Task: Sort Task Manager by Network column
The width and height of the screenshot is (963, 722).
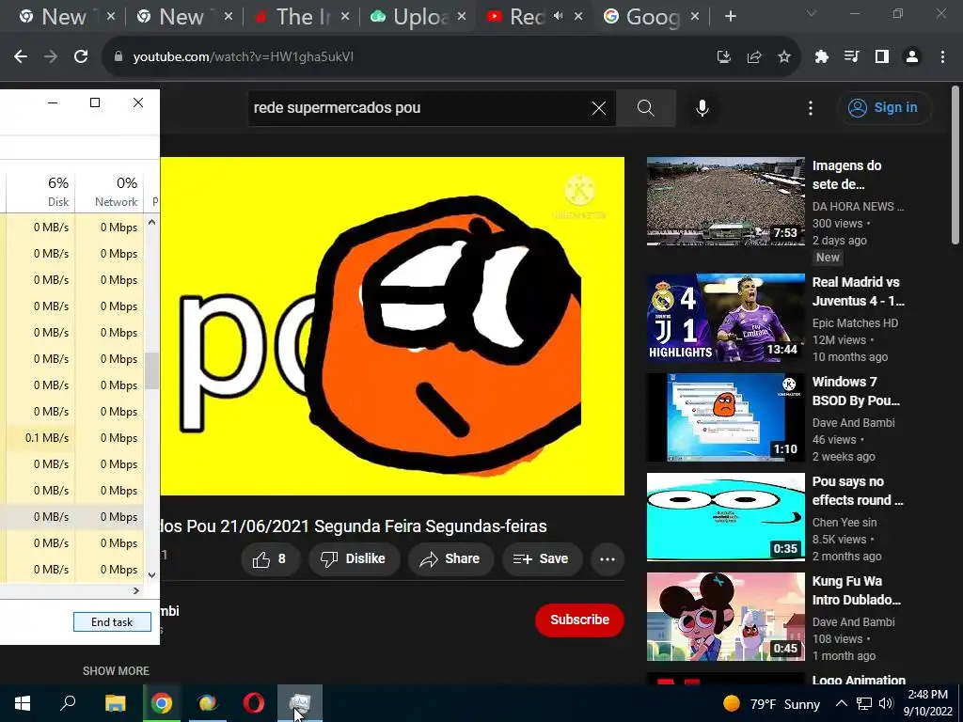Action: (x=109, y=192)
